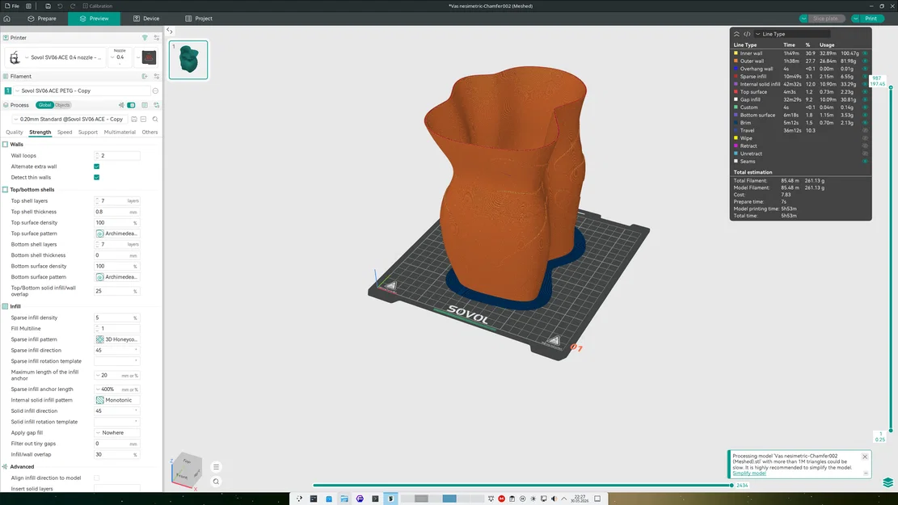
Task: Click the Simplify model link
Action: click(x=749, y=473)
